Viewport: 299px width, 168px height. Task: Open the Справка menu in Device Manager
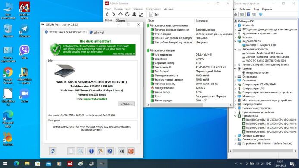point(267,9)
